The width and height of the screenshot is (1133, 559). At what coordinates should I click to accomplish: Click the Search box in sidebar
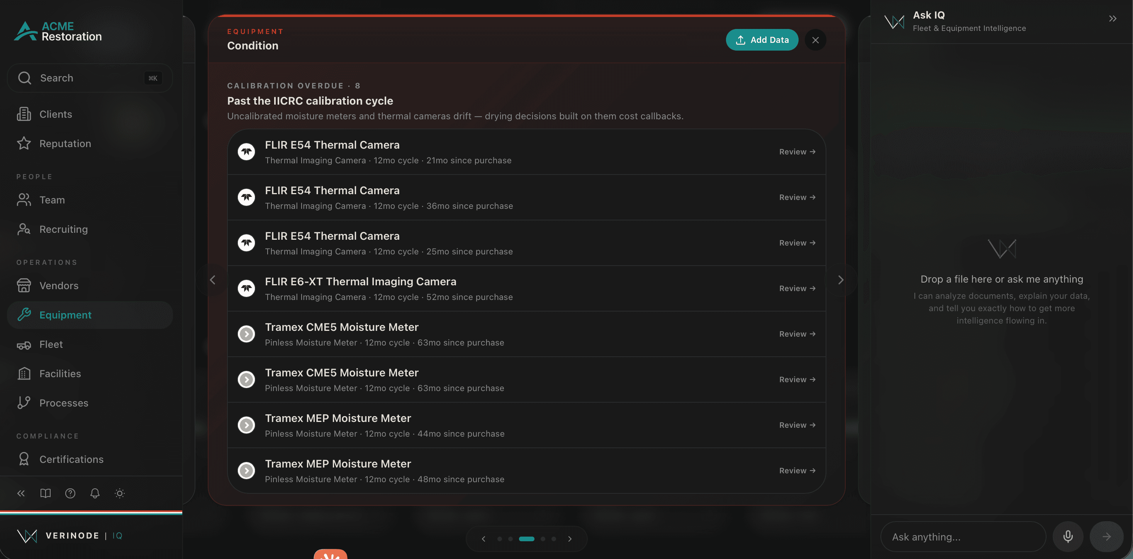coord(90,78)
